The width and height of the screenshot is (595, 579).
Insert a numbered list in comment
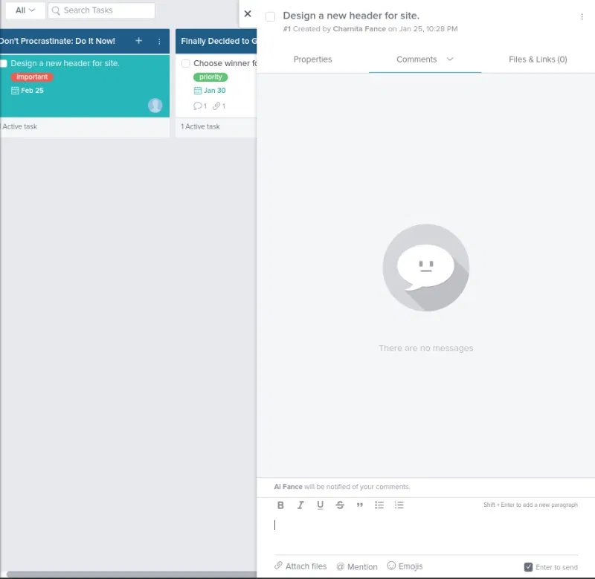click(x=399, y=505)
